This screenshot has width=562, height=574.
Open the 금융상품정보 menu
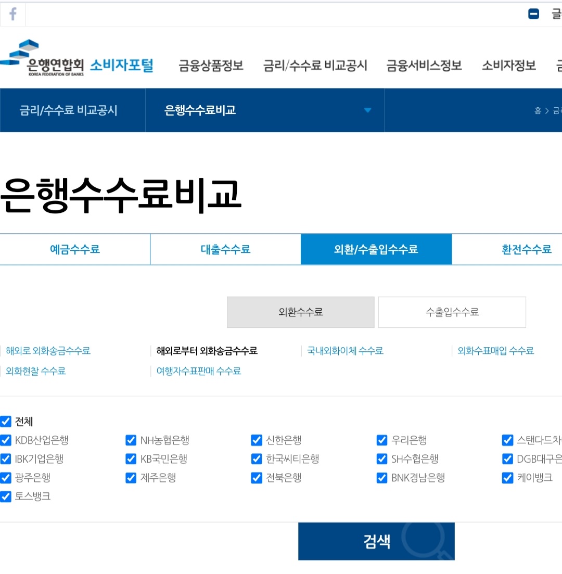coord(211,66)
